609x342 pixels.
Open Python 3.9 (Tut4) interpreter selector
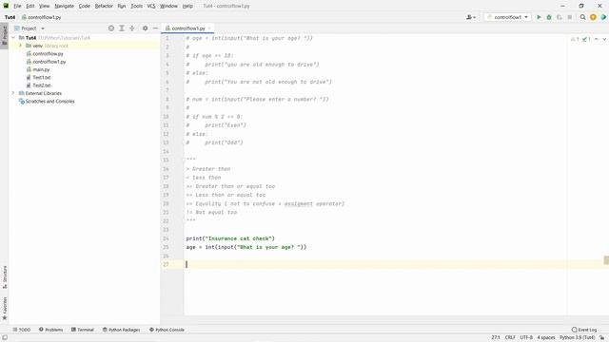[577, 338]
